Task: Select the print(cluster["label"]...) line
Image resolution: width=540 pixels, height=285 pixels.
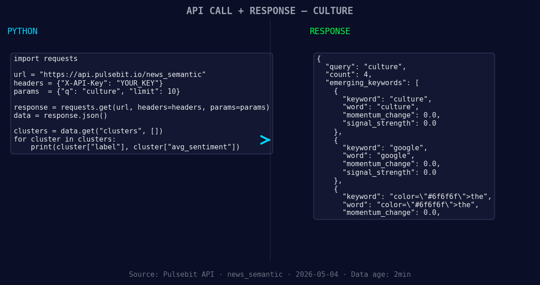Action: (x=135, y=148)
